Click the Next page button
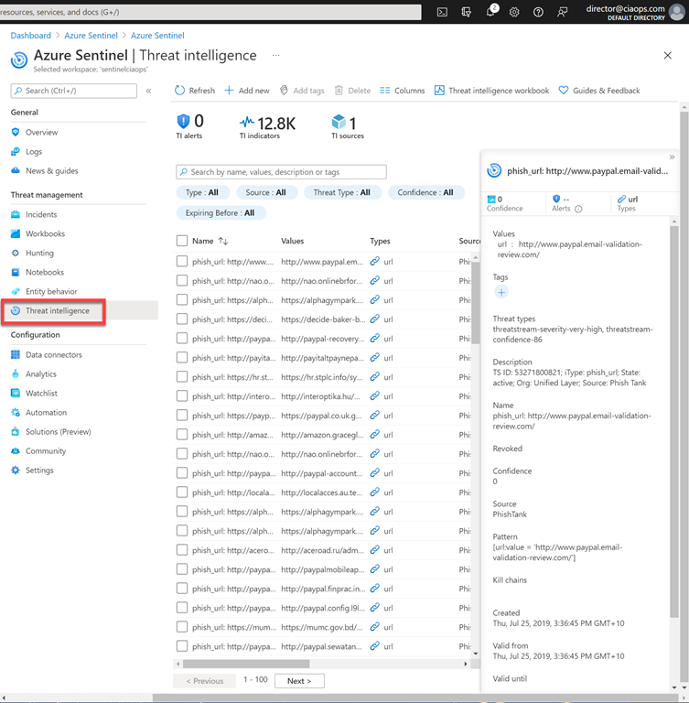 click(298, 681)
